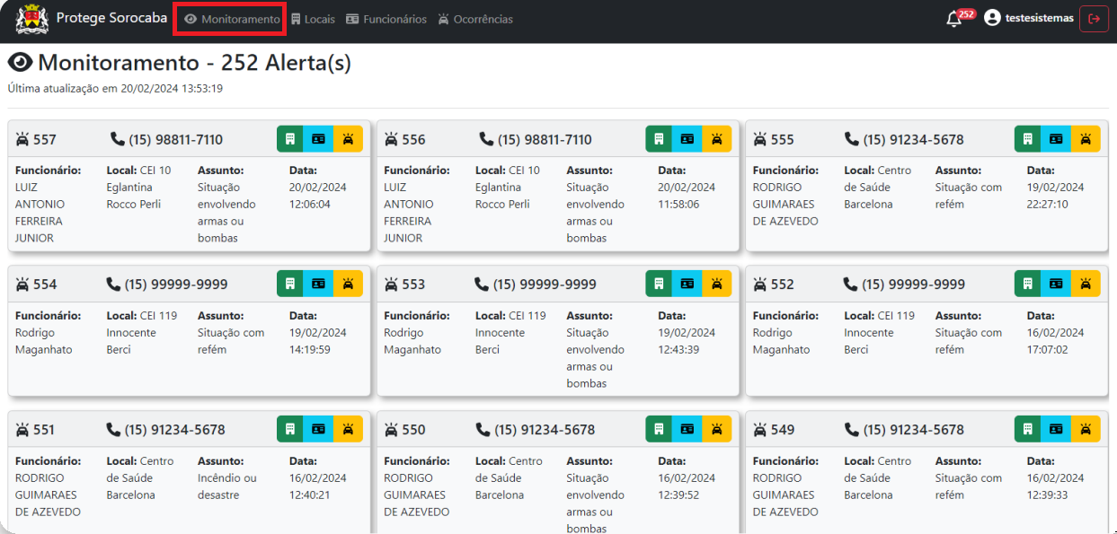Click blue ID card button on alert 550
This screenshot has height=534, width=1117.
[687, 429]
